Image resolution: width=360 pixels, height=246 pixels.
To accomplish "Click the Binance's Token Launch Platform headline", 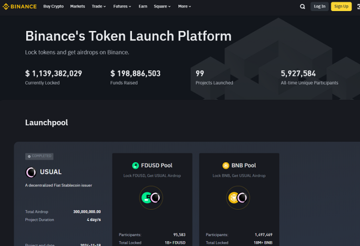I will point(128,36).
